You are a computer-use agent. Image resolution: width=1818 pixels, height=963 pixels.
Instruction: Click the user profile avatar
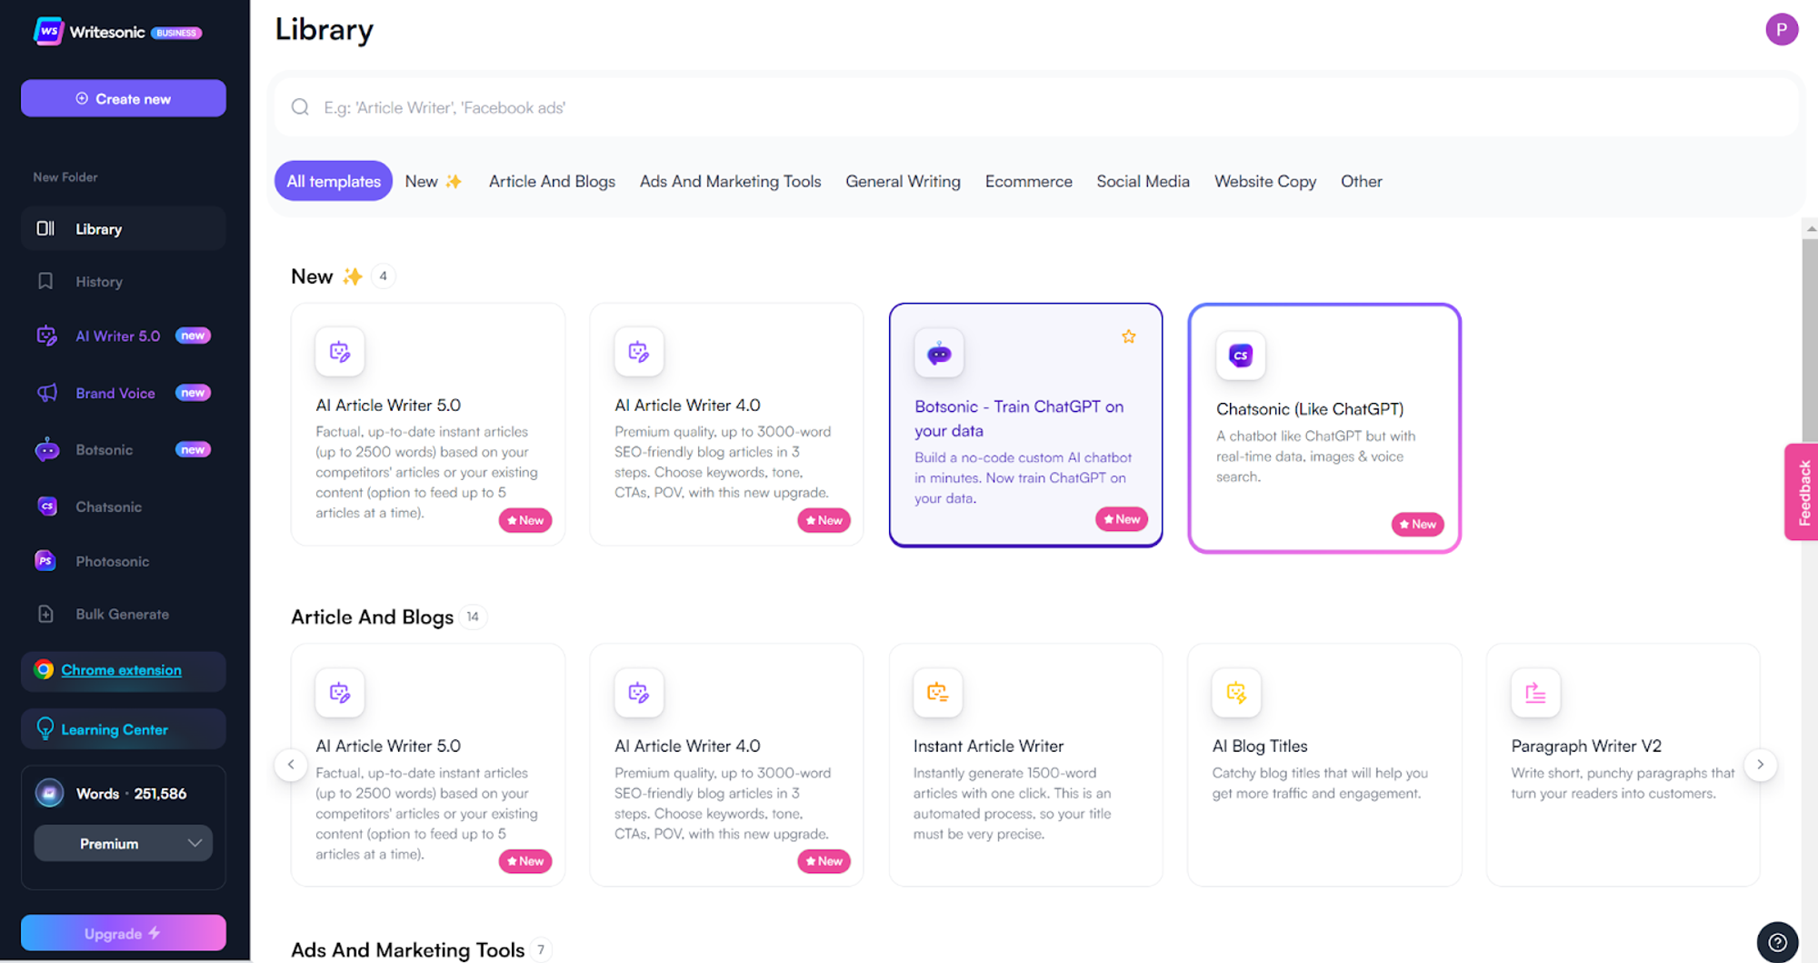(1781, 30)
